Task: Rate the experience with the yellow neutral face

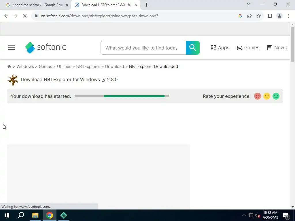Action: click(x=266, y=96)
